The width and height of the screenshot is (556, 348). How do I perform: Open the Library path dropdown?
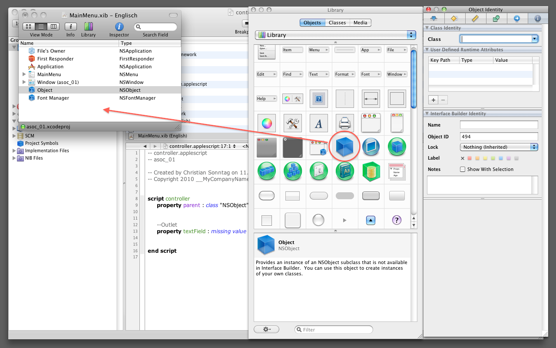tap(335, 35)
